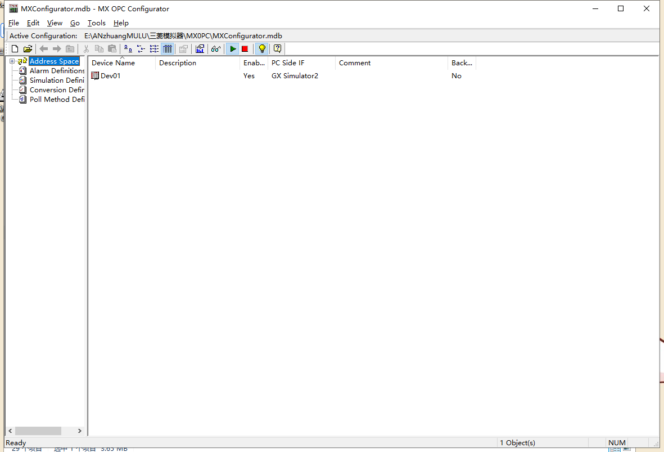Expand the Address Space tree node

12,61
